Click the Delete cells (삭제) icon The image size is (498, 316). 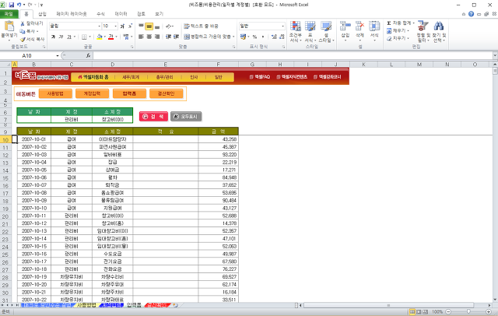(359, 26)
